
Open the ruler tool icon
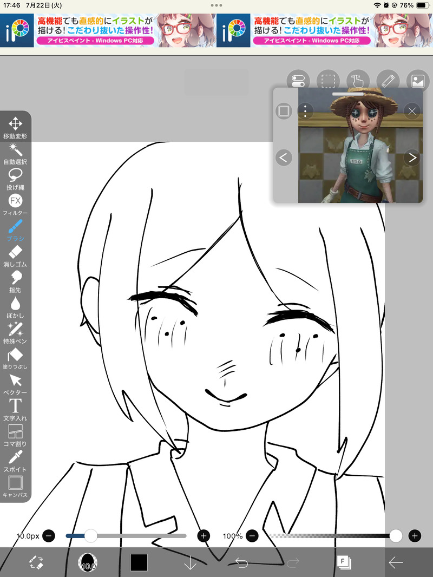[x=388, y=81]
